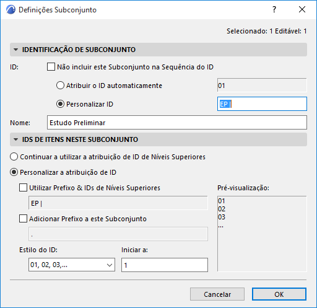The height and width of the screenshot is (308, 317).
Task: Click the automatic ID field showing 01
Action: (x=262, y=86)
